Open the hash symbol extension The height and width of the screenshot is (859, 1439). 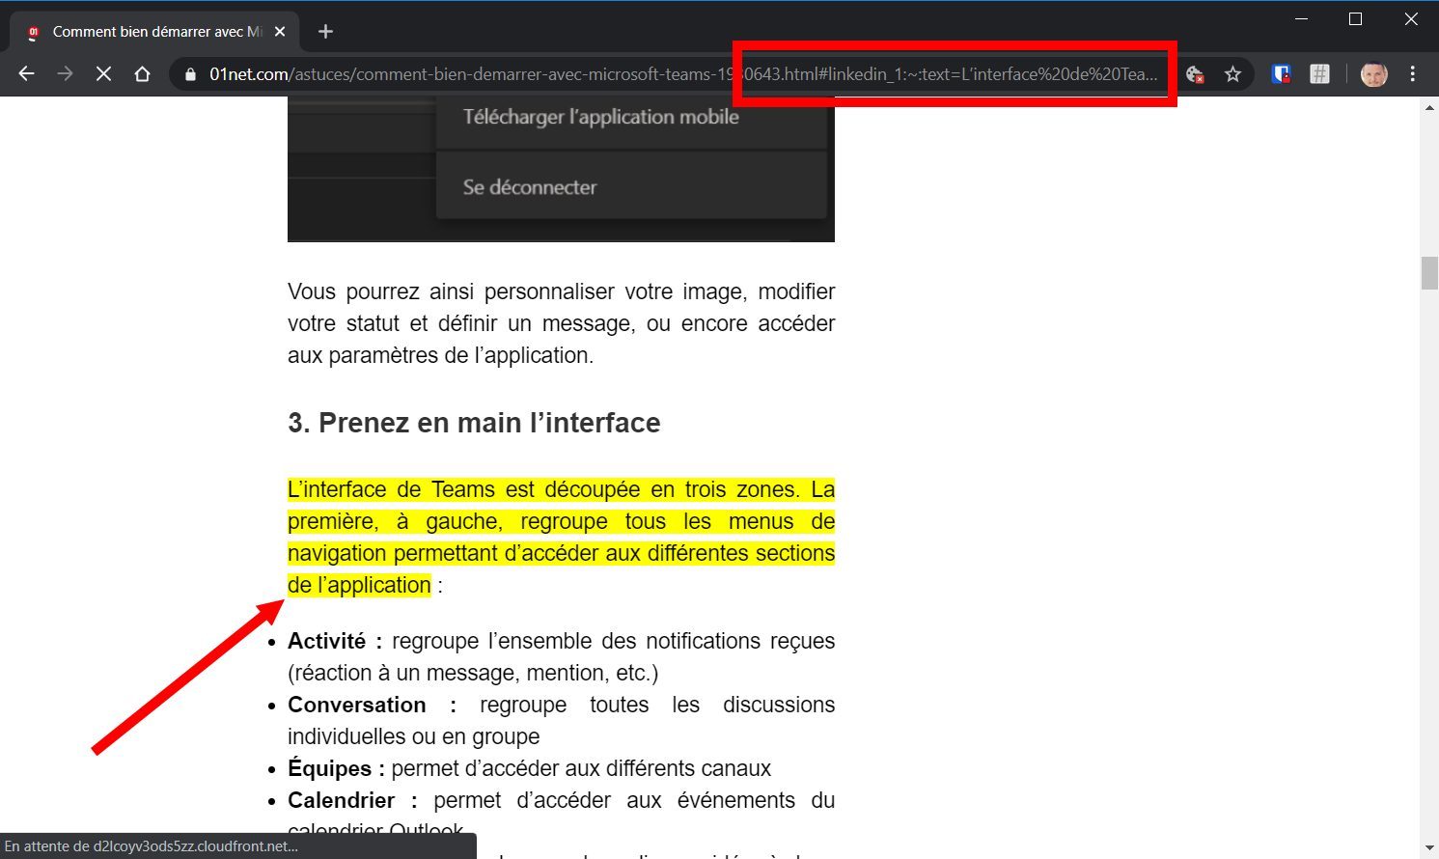click(x=1320, y=74)
